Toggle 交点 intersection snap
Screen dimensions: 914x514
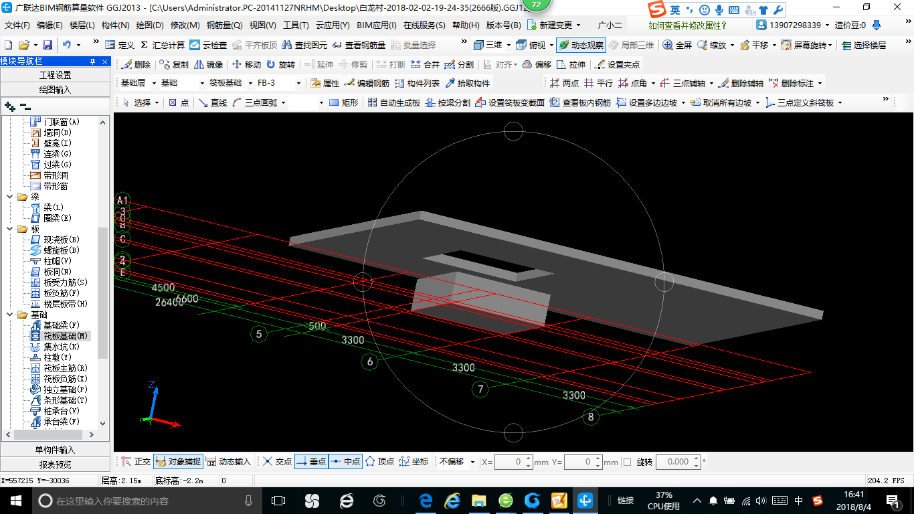click(277, 462)
